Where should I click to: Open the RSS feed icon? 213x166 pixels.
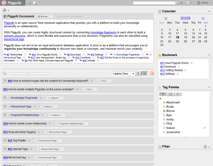click(x=152, y=73)
